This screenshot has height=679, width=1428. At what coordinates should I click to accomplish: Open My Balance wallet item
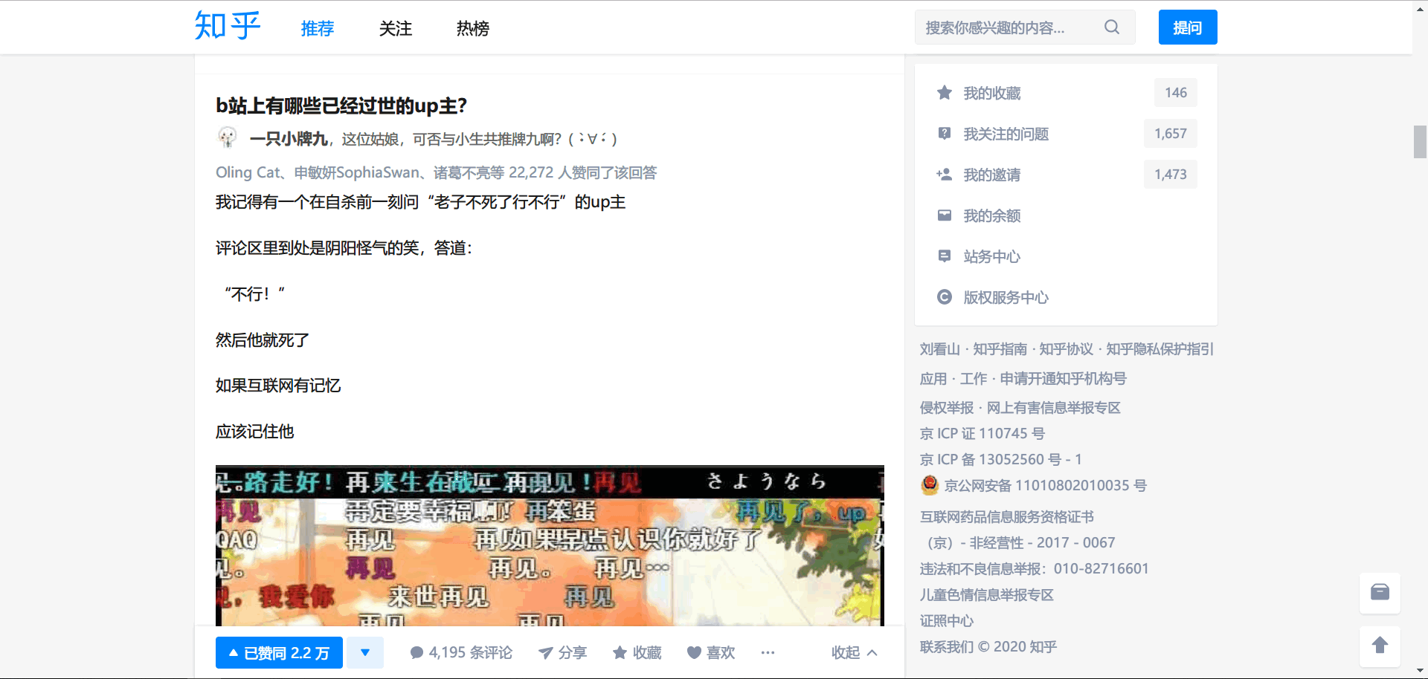[x=991, y=215]
